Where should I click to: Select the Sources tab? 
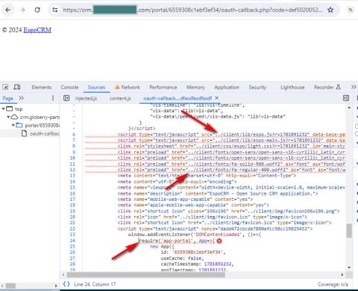pyautogui.click(x=96, y=87)
